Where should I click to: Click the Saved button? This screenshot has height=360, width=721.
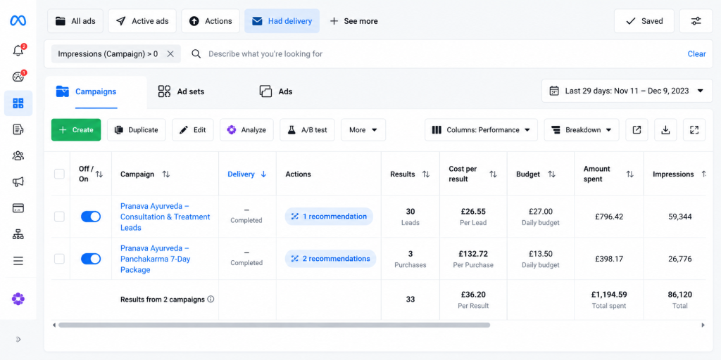644,21
